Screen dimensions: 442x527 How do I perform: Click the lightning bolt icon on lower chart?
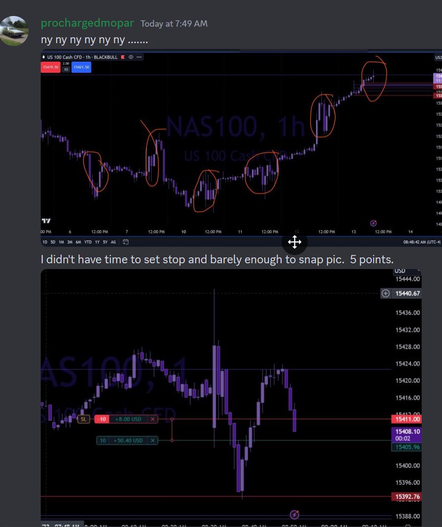(x=294, y=514)
